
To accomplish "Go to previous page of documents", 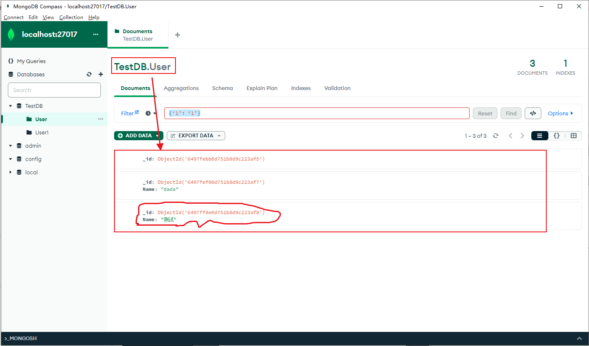I will pos(511,136).
